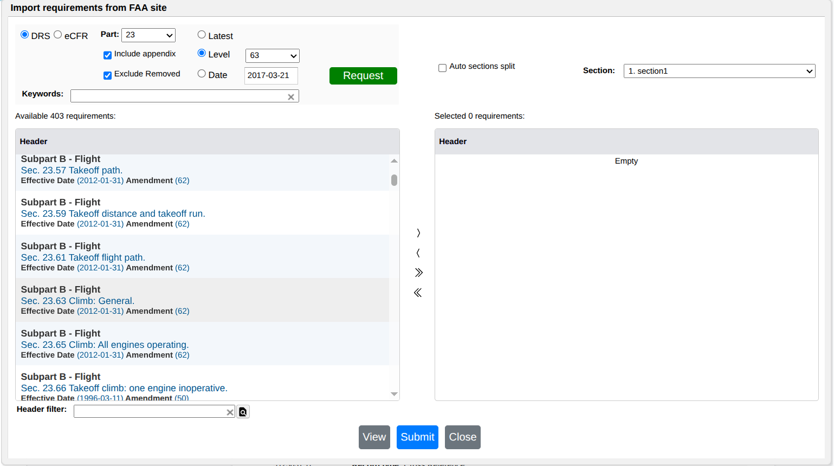
Task: Click the blue Submit button
Action: (x=417, y=437)
